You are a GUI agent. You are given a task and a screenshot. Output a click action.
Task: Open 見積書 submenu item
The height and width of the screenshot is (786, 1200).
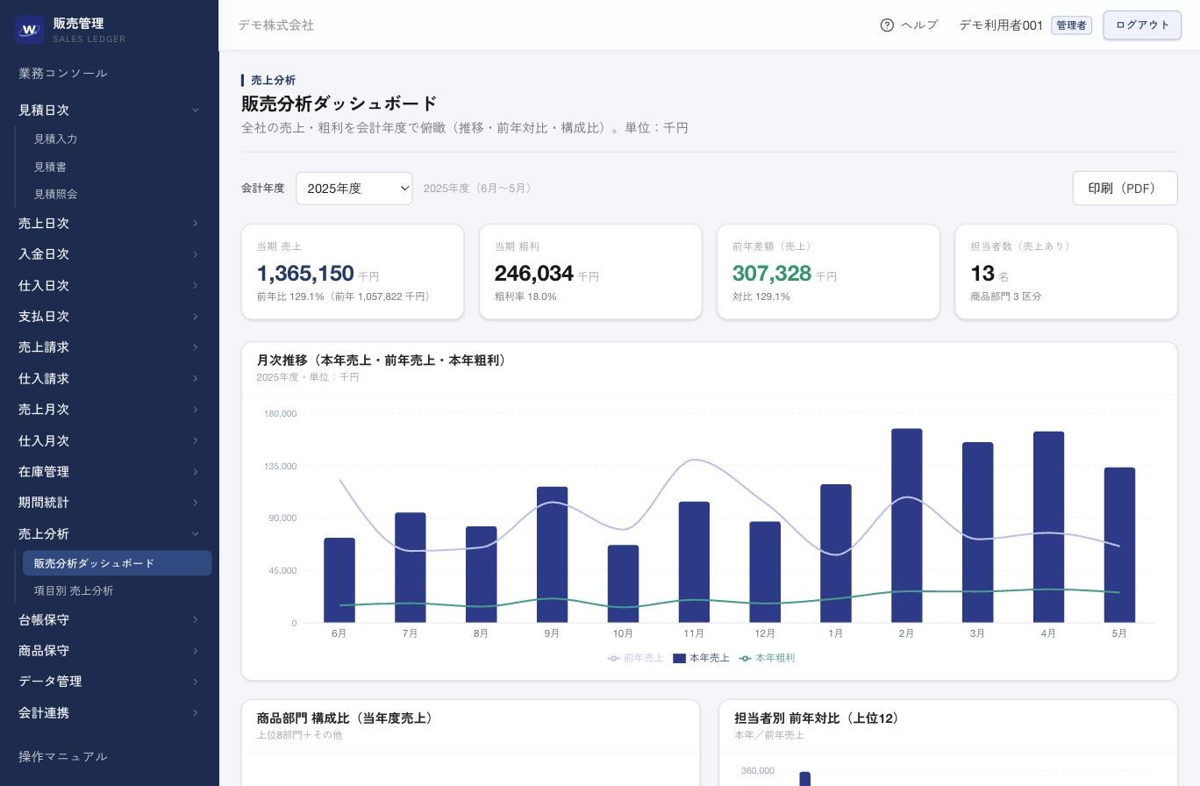click(x=118, y=167)
